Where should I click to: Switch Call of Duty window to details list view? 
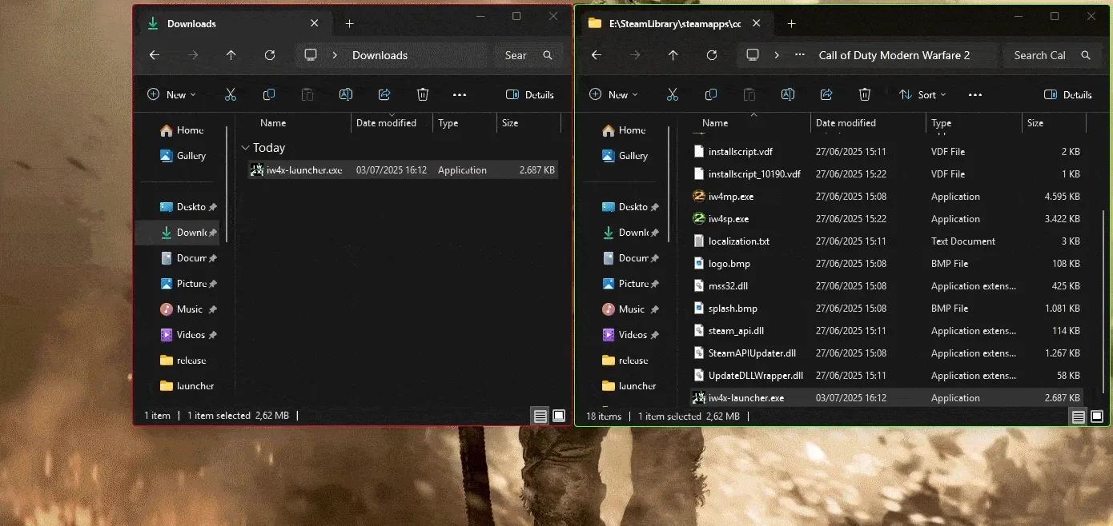tap(1079, 416)
